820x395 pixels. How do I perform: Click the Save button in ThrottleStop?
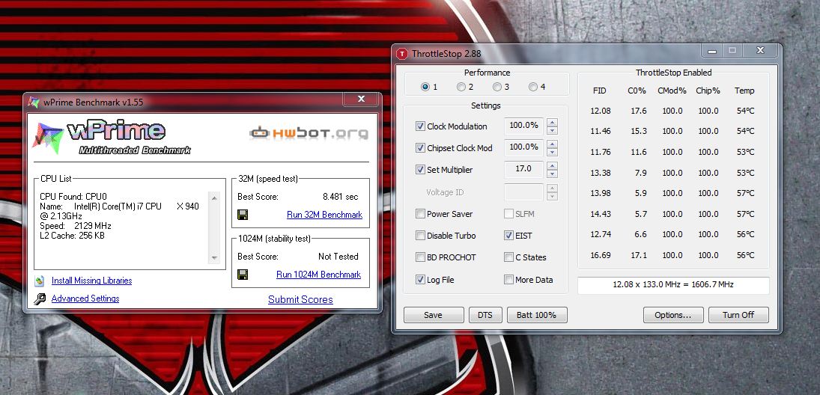click(x=434, y=315)
